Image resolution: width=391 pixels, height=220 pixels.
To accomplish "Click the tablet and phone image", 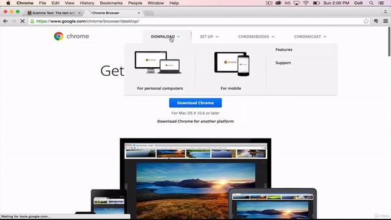I will tap(232, 64).
